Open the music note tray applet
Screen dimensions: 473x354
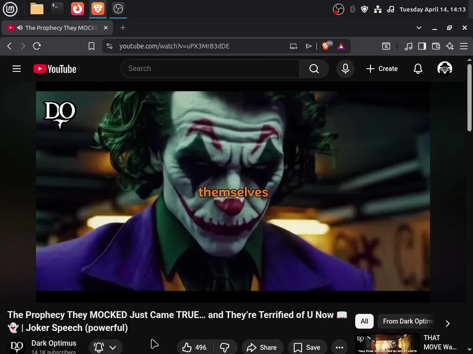391,10
